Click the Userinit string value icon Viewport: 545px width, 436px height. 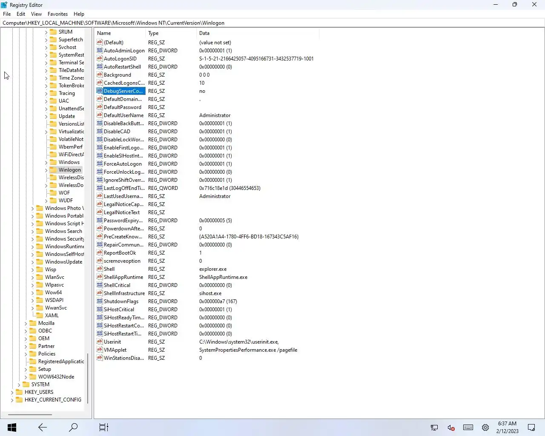point(100,341)
